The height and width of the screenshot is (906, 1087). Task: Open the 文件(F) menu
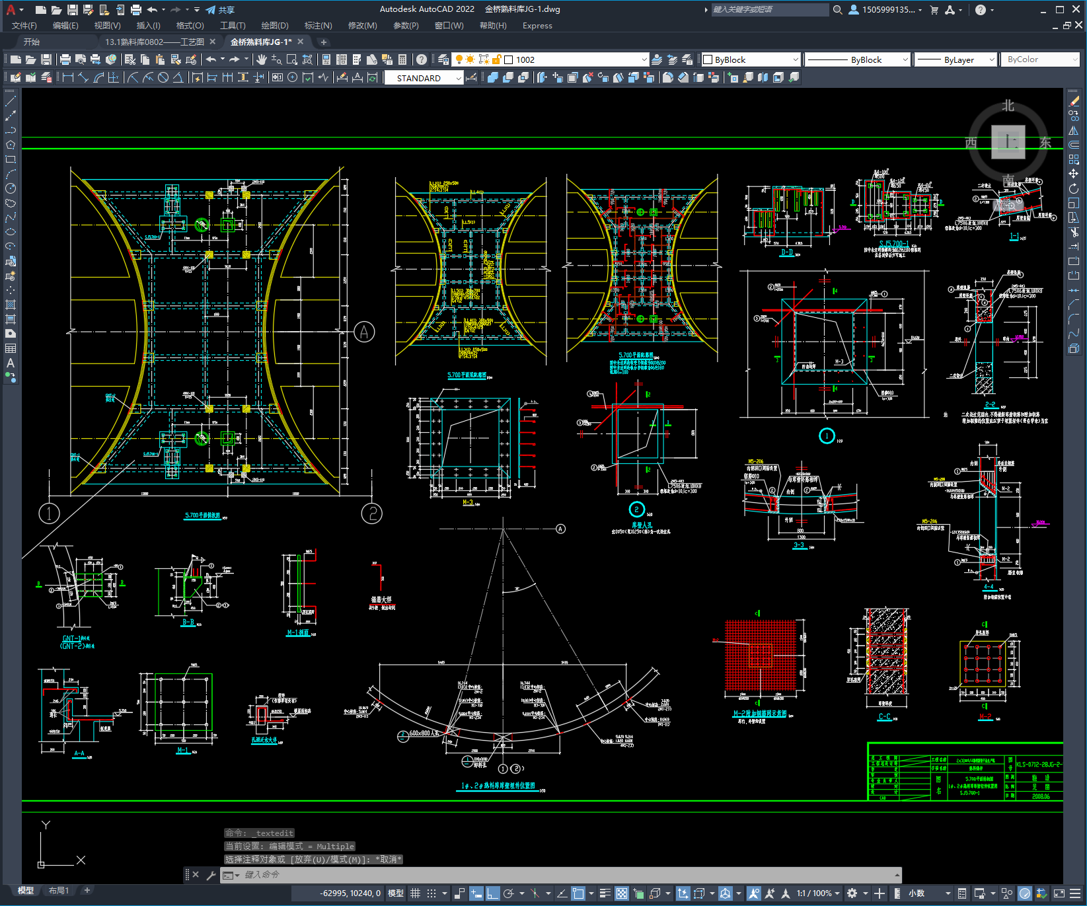tap(24, 26)
